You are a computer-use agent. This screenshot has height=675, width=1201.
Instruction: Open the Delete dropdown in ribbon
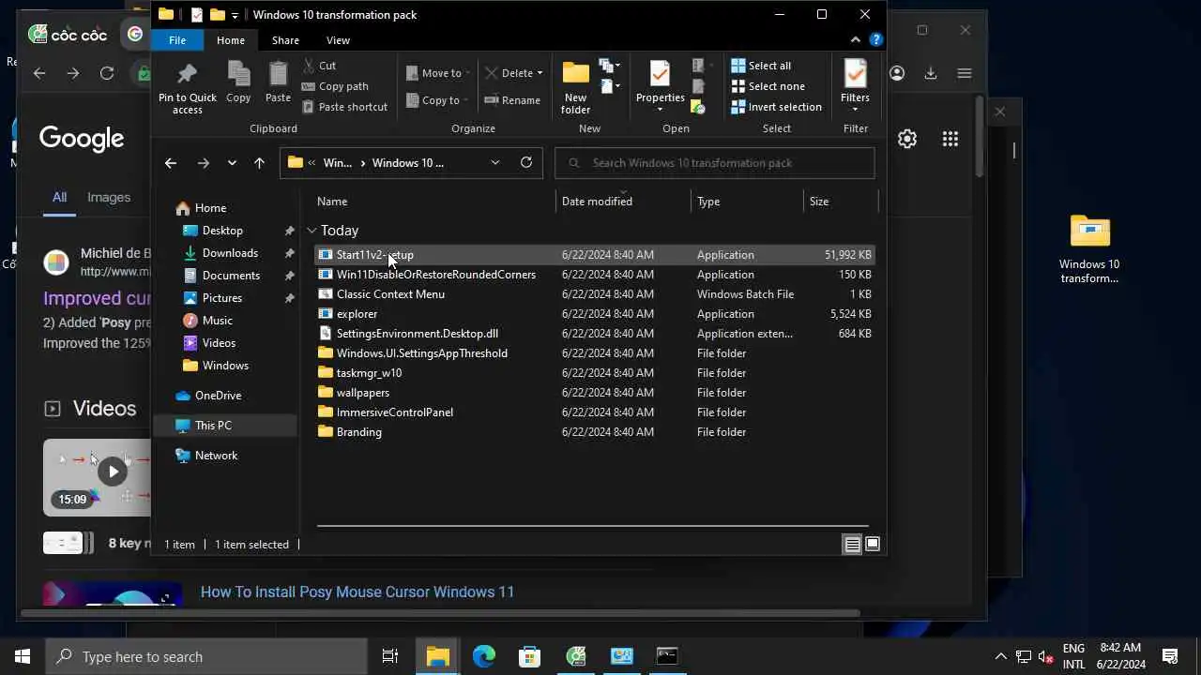click(x=513, y=73)
